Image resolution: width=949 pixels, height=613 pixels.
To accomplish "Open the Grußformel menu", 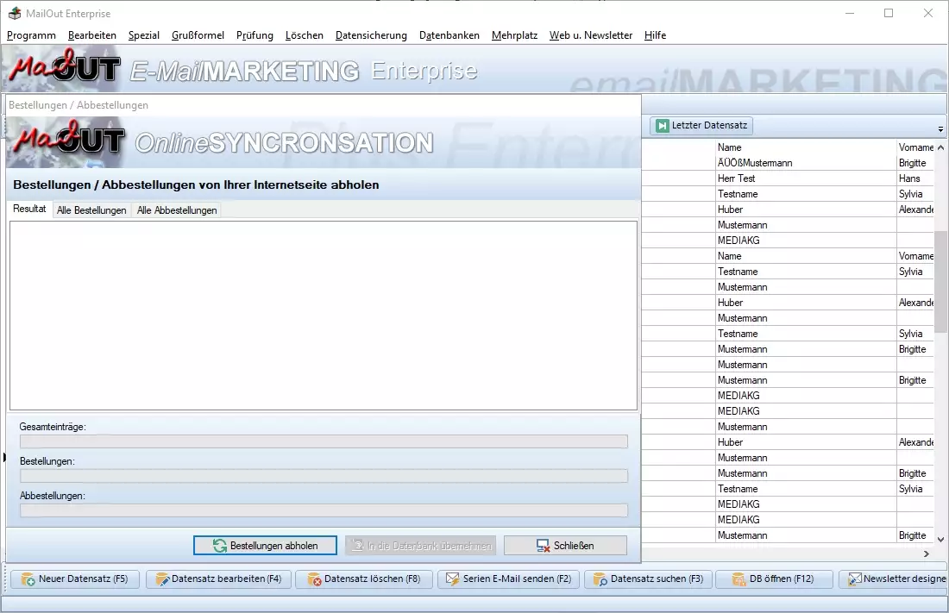I will point(198,35).
